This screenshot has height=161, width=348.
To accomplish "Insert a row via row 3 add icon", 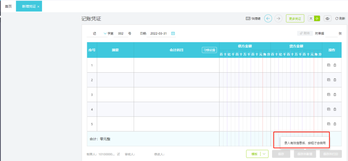I will click(x=329, y=94).
